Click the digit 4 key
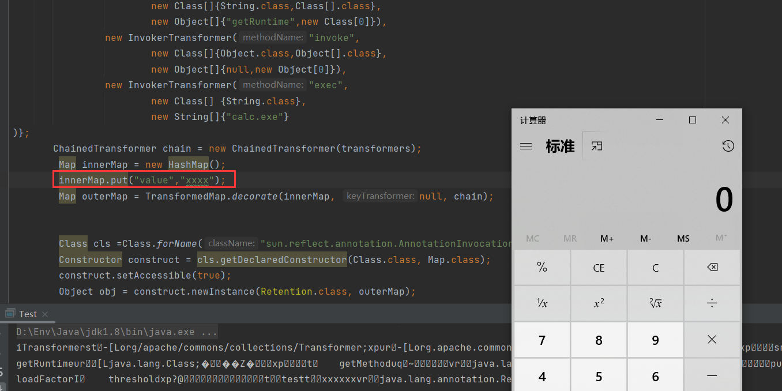This screenshot has width=782, height=391. pyautogui.click(x=542, y=375)
